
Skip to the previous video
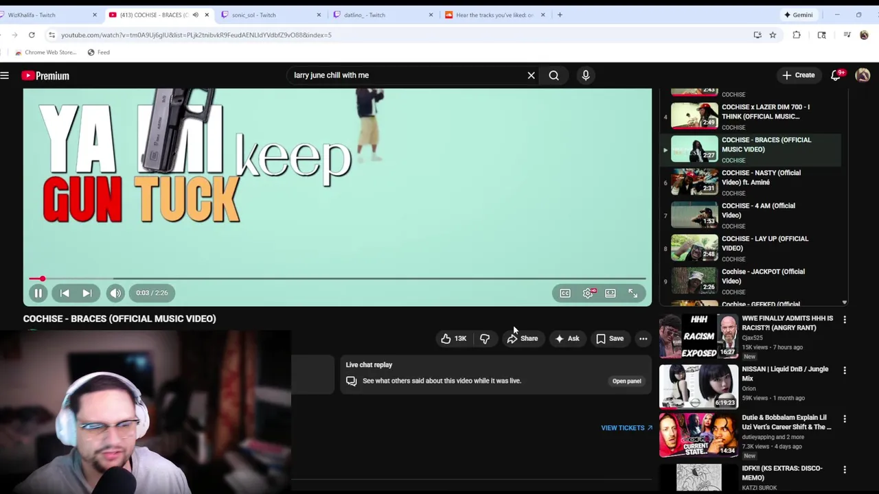pos(65,293)
